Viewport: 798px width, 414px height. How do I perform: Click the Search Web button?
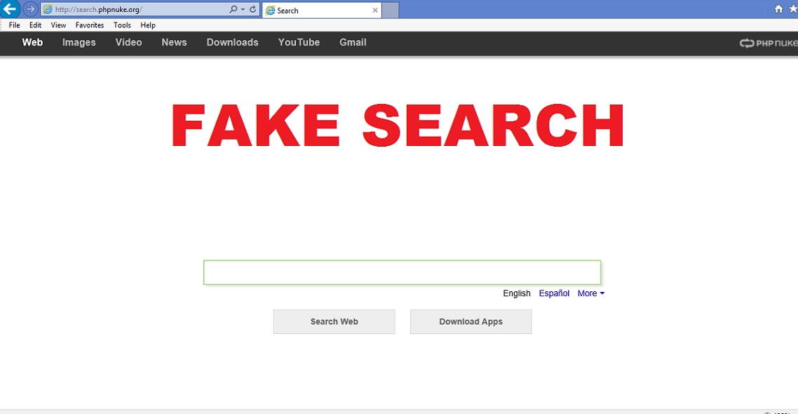click(x=334, y=321)
